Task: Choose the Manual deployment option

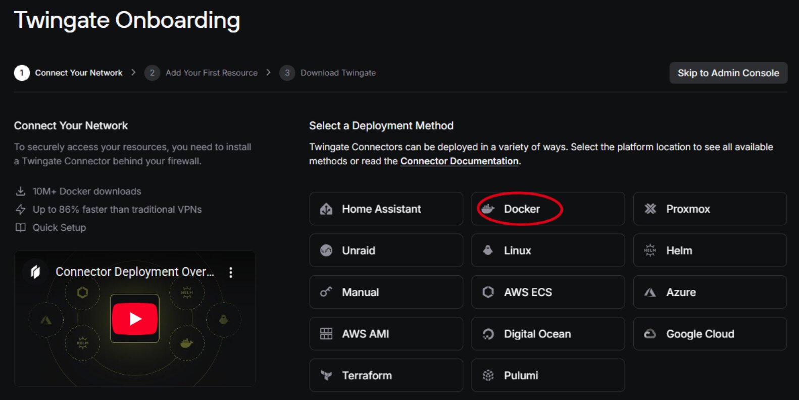Action: pos(386,292)
